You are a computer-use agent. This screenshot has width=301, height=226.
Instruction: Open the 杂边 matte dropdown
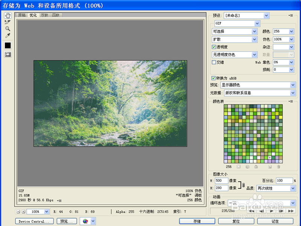tap(283, 47)
